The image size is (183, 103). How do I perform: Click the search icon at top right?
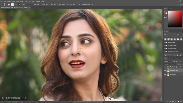[x=178, y=5]
